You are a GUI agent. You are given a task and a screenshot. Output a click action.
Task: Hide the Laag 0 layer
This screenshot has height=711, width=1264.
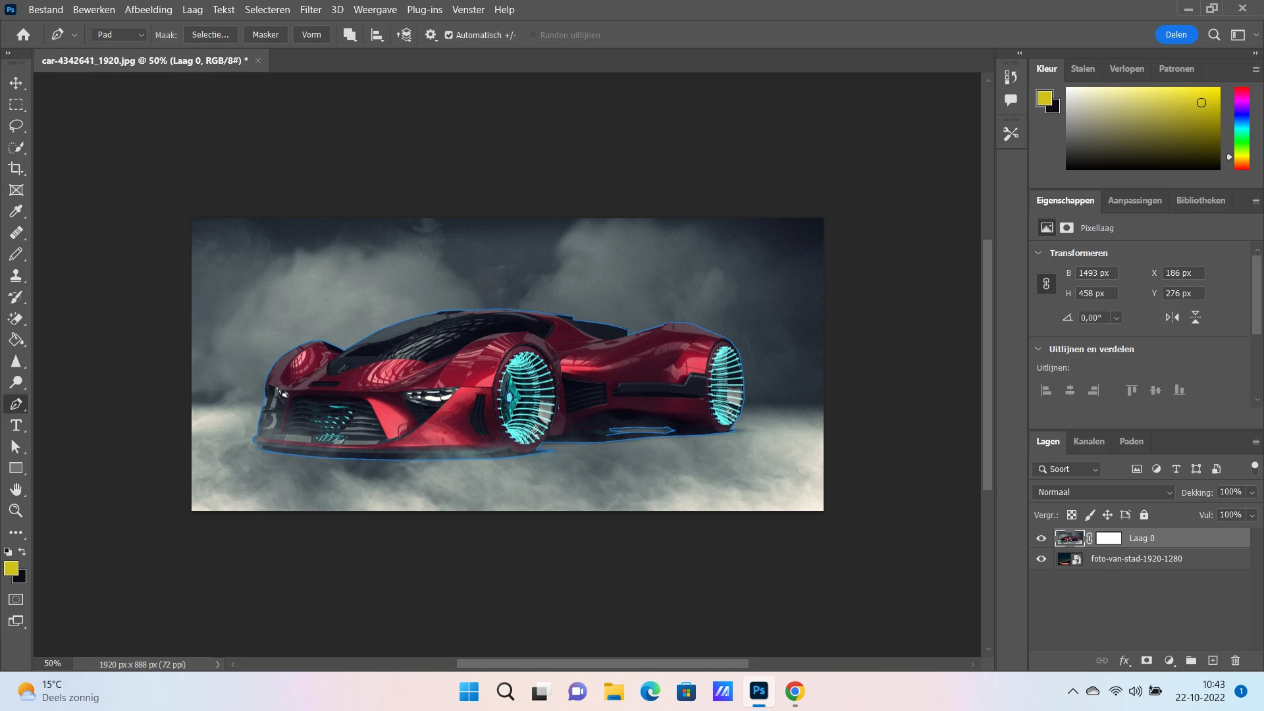[x=1041, y=539]
